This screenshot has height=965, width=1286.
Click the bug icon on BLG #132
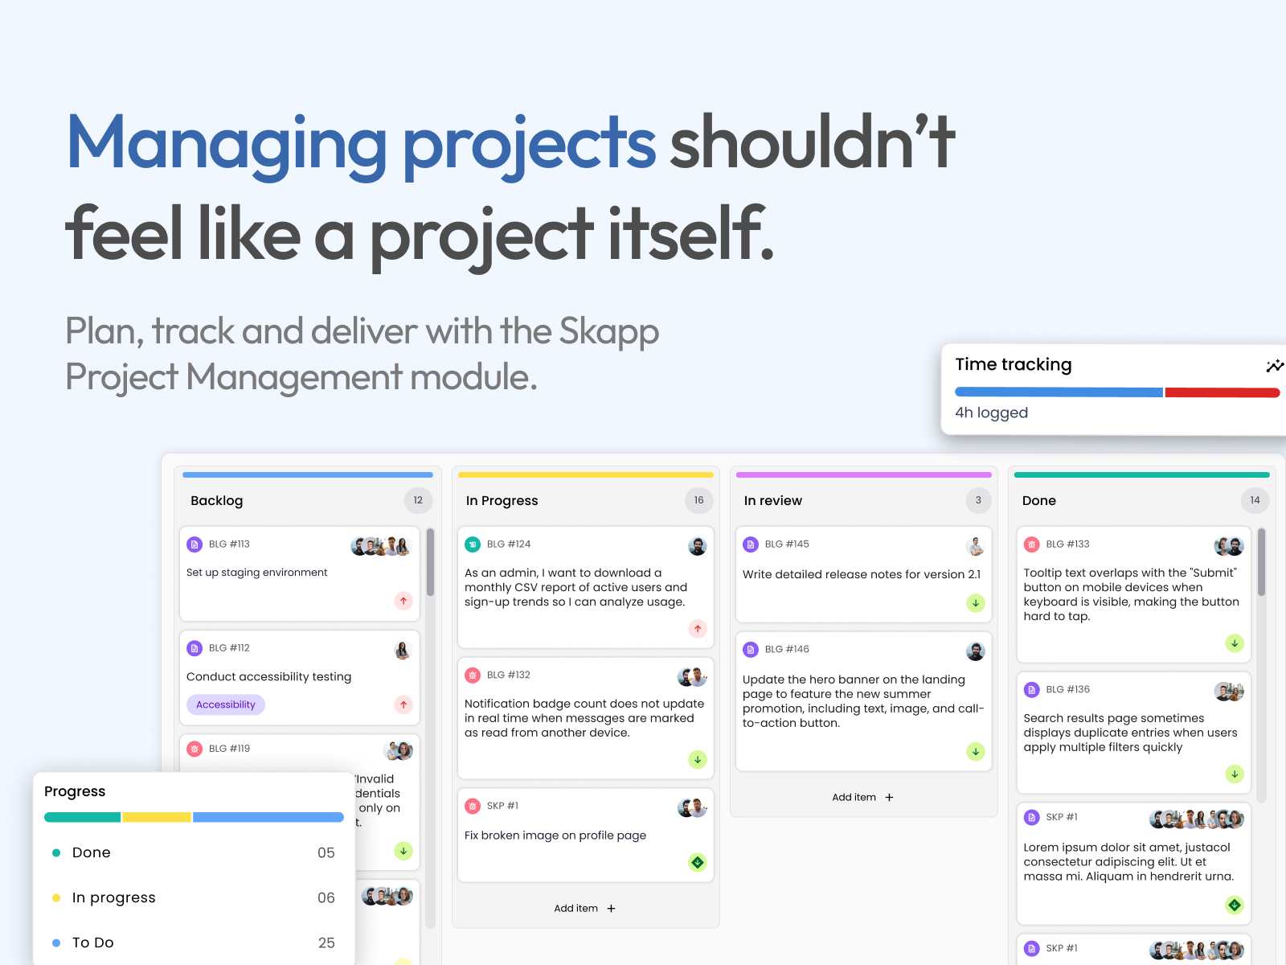click(473, 675)
